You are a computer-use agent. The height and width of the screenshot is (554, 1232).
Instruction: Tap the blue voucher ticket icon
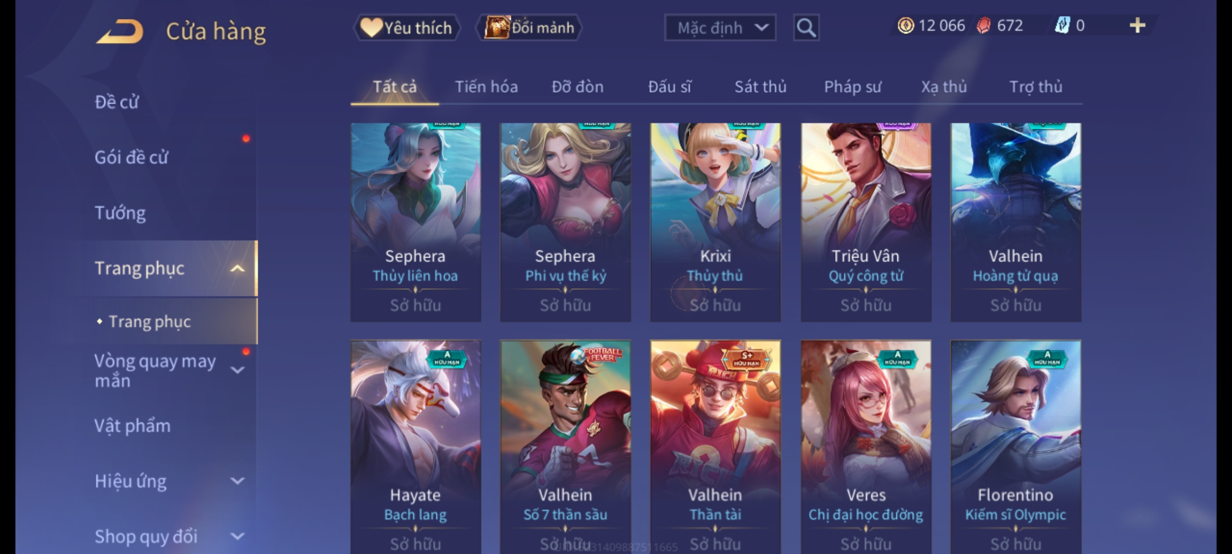click(x=1062, y=26)
